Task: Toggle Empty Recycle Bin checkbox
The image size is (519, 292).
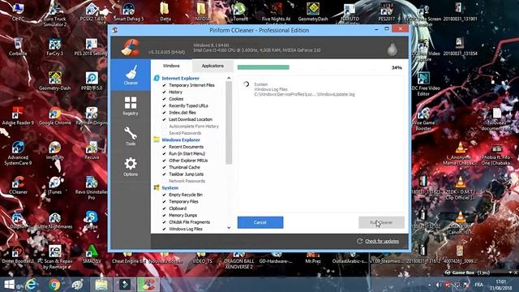Action: [x=164, y=195]
